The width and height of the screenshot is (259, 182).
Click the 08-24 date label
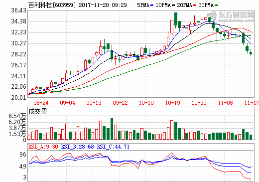[41, 103]
